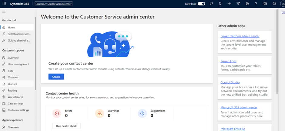
Task: Open the Power Platform admin center link
Action: [240, 36]
